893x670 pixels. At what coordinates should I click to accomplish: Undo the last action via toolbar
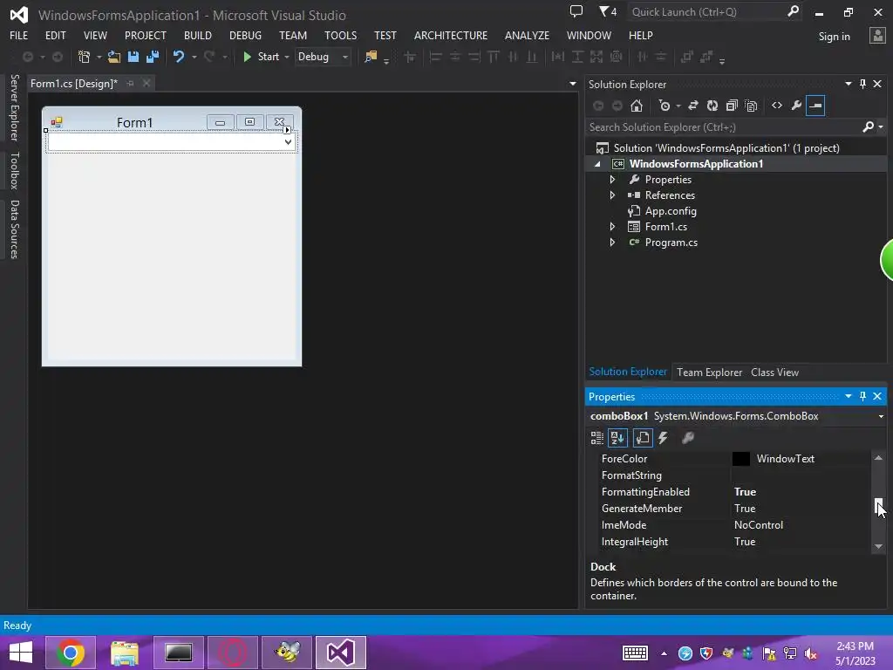click(179, 57)
